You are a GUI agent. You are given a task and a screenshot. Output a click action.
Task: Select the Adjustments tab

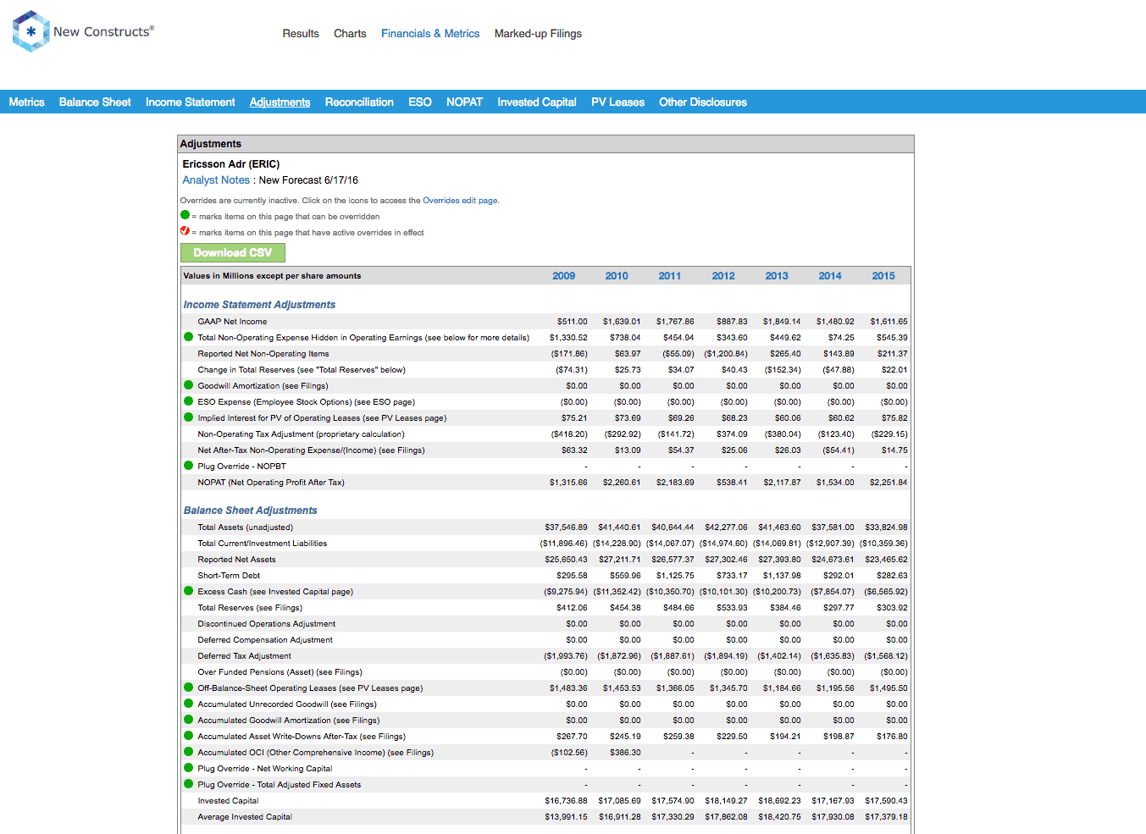pos(280,102)
